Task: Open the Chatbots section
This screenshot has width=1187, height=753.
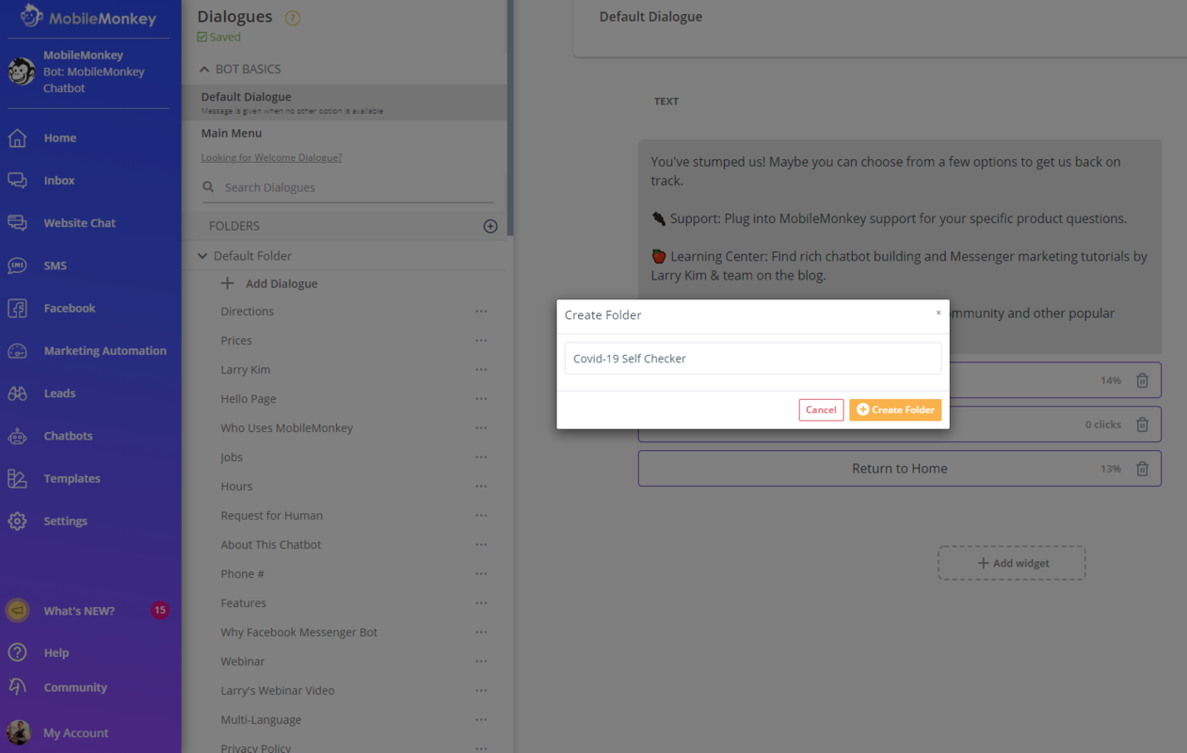Action: pyautogui.click(x=71, y=435)
